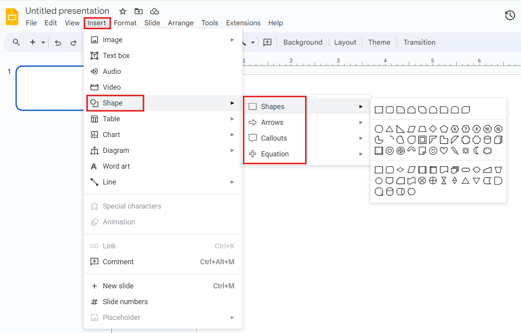This screenshot has width=521, height=333.
Task: Expand the Placeholder submenu
Action: [232, 317]
